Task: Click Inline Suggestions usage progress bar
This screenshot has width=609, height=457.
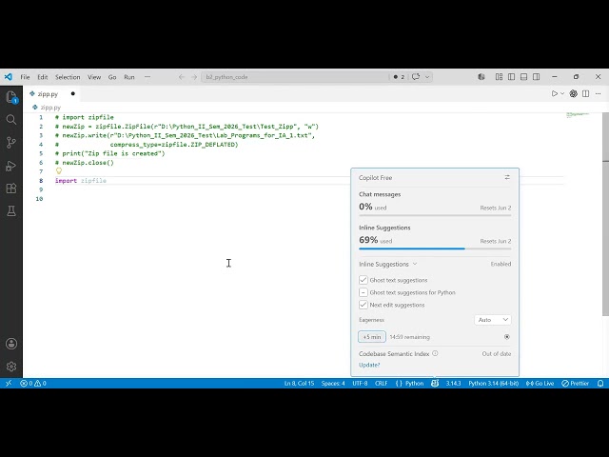Action: (x=435, y=248)
